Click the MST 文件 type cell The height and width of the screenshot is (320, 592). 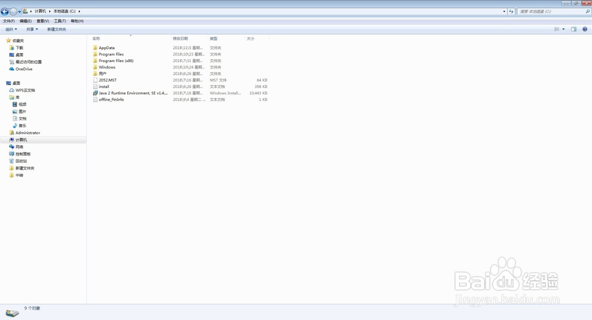pos(218,80)
